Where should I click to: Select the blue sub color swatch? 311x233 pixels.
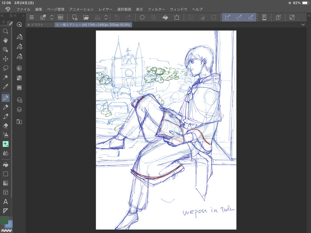tap(9, 224)
